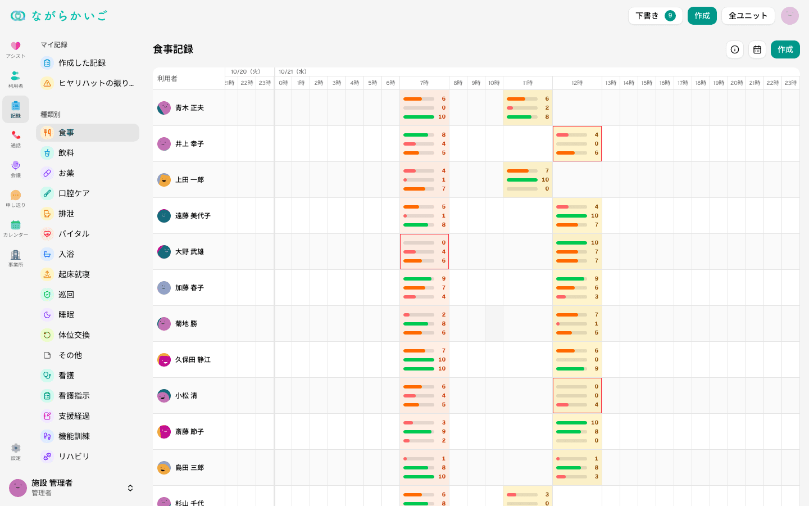
Task: Open 井上 幸子 12時 meal record
Action: pyautogui.click(x=577, y=144)
